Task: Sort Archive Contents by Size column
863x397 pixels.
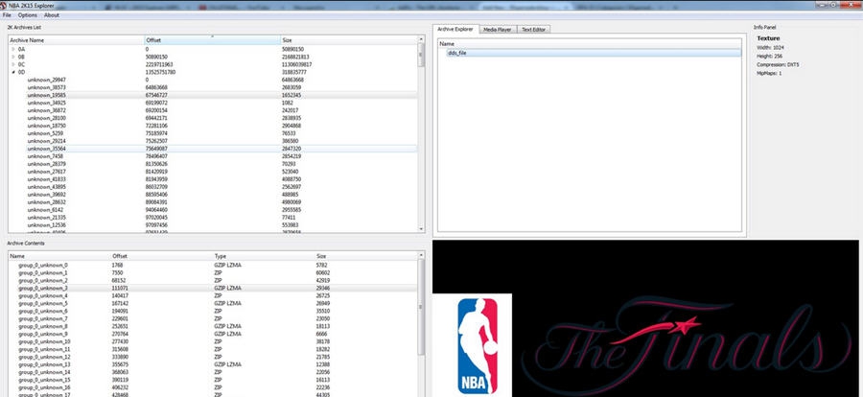Action: [366, 256]
